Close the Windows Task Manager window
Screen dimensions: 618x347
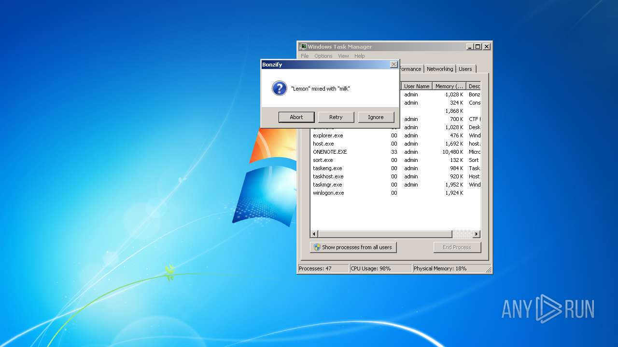pos(487,47)
